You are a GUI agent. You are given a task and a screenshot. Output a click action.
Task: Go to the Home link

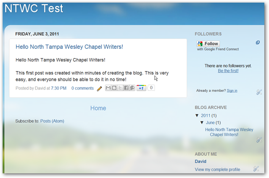click(x=98, y=108)
